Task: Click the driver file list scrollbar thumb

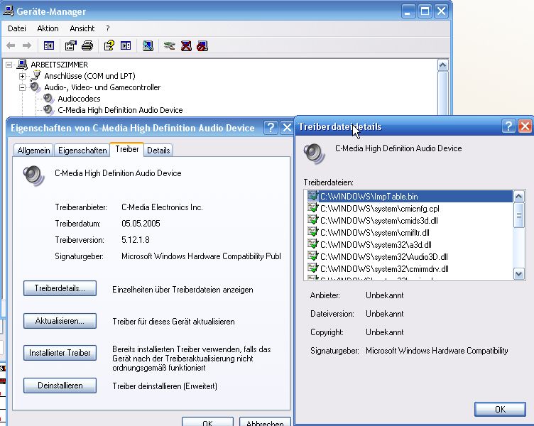Action: [x=518, y=215]
